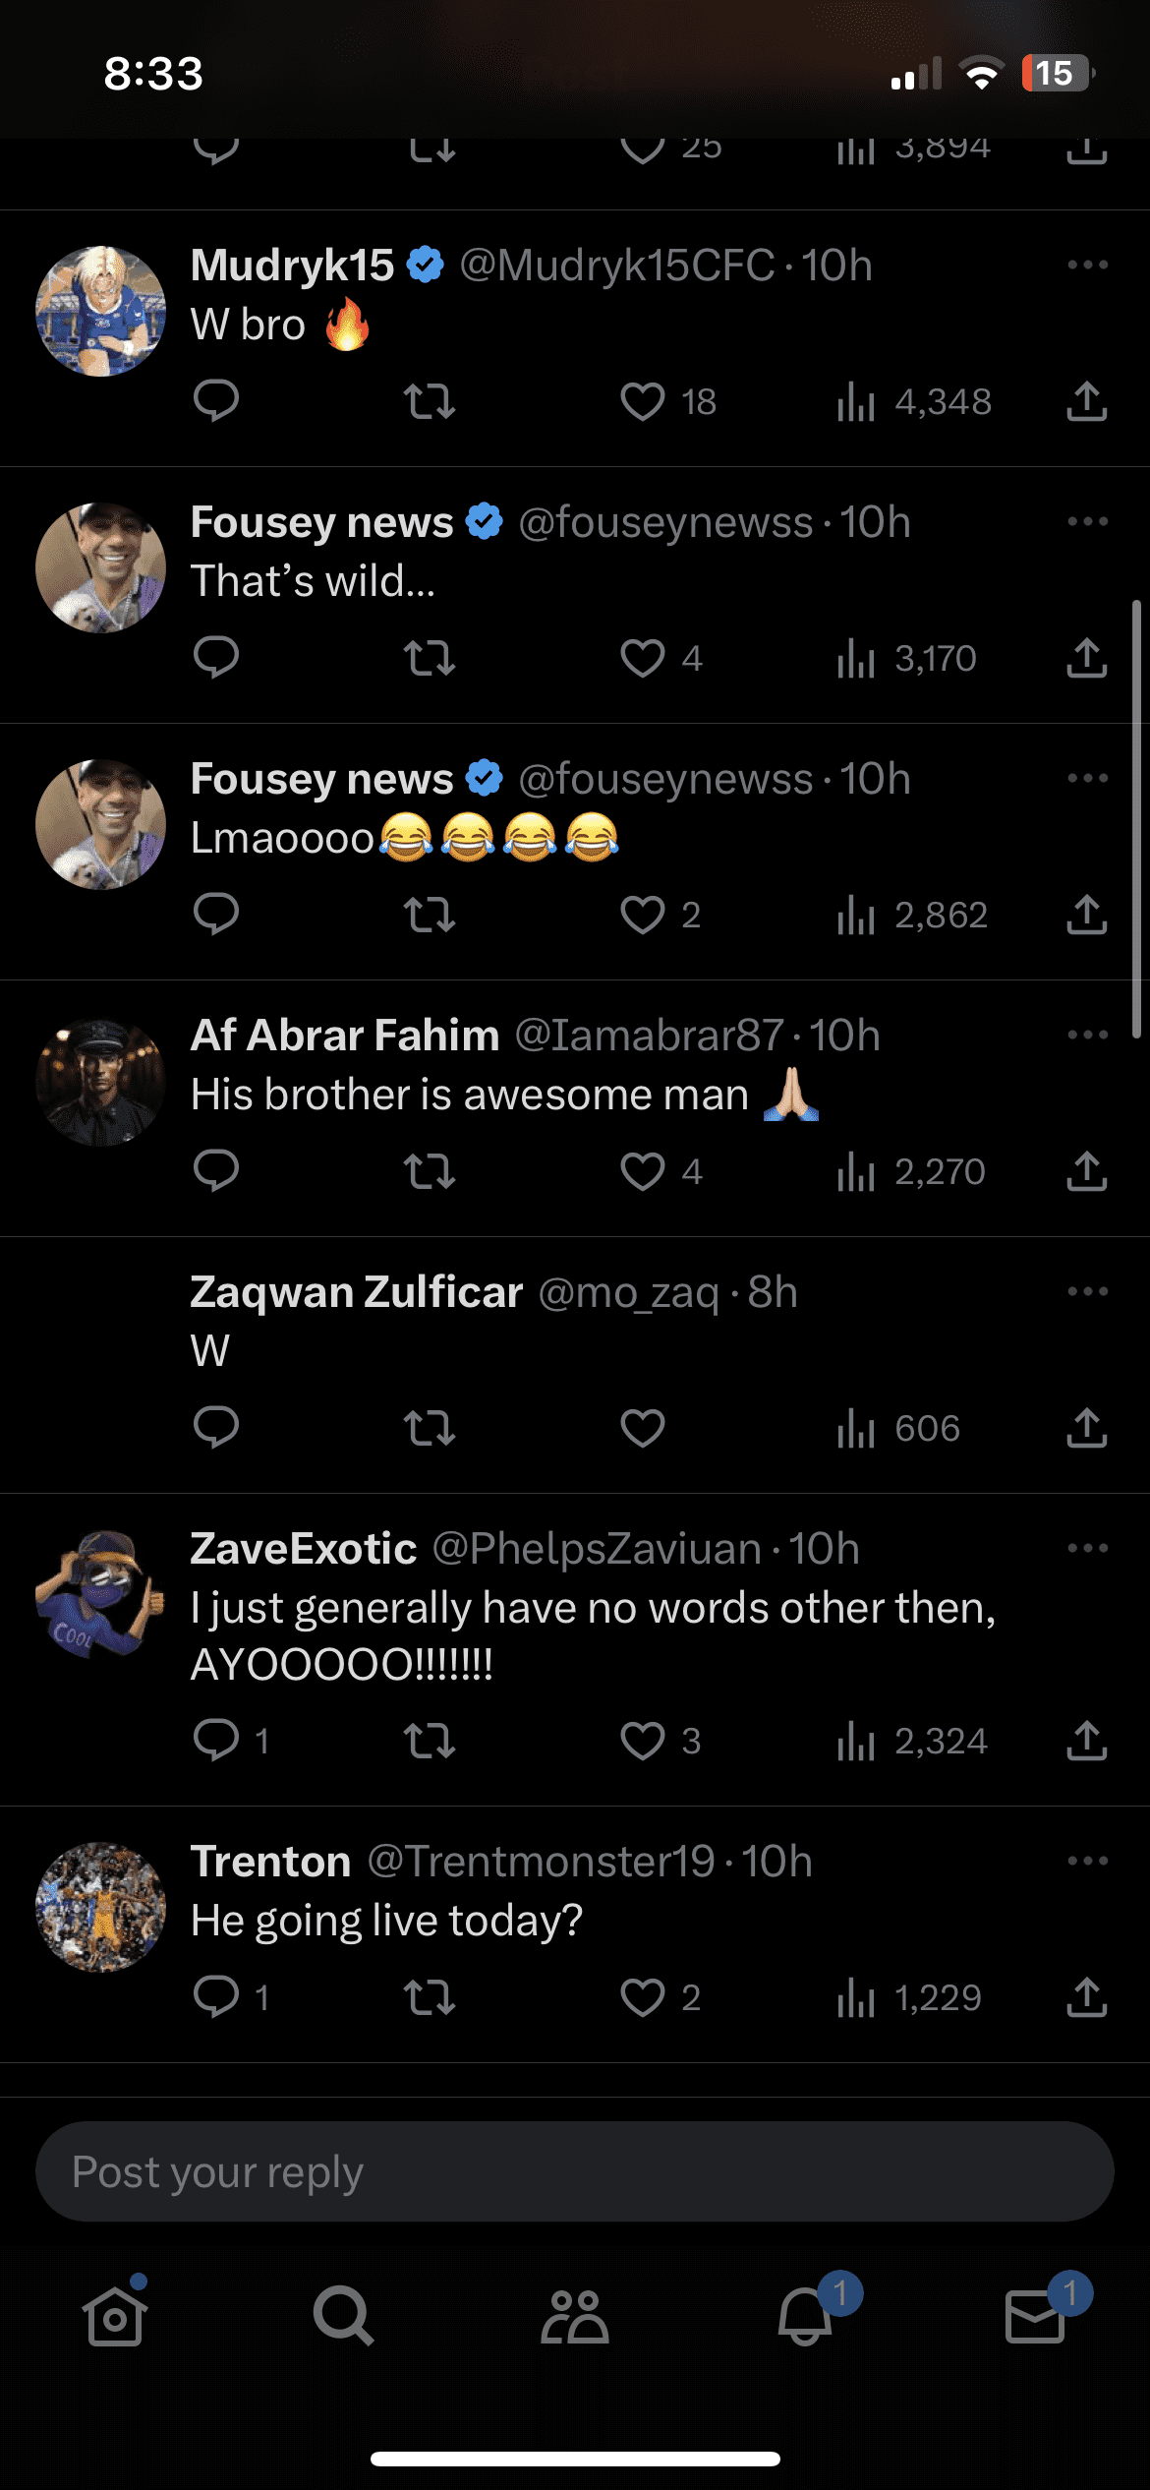1150x2490 pixels.
Task: Open Notifications from the bell icon
Action: pos(804,2317)
